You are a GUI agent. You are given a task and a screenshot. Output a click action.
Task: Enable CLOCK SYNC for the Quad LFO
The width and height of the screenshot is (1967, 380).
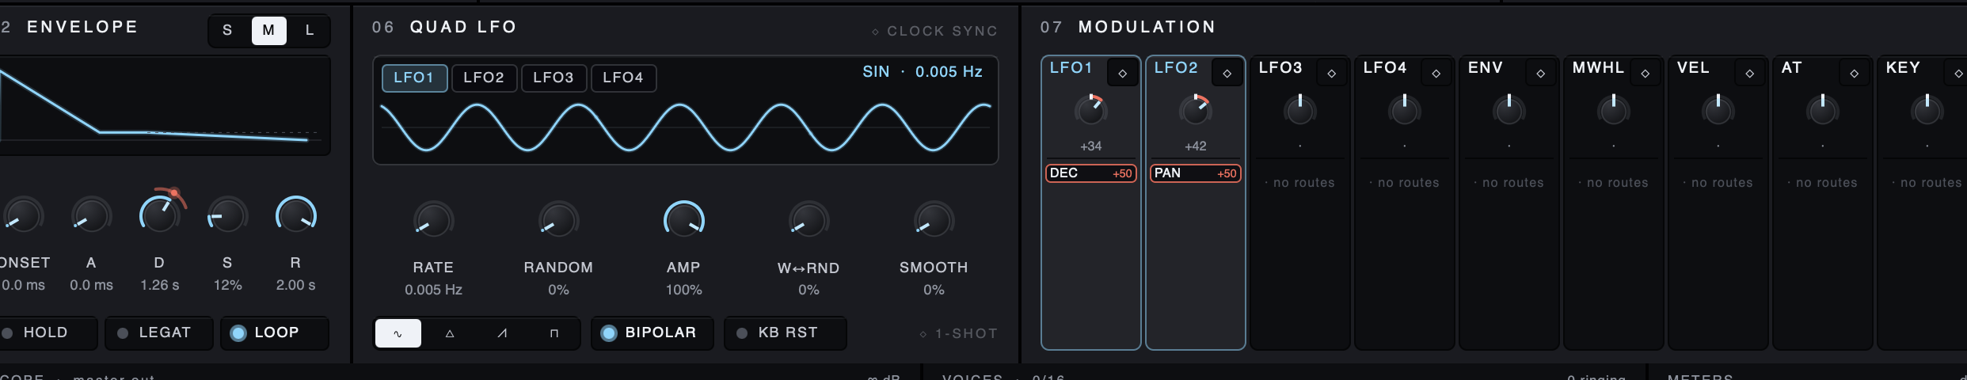tap(934, 31)
